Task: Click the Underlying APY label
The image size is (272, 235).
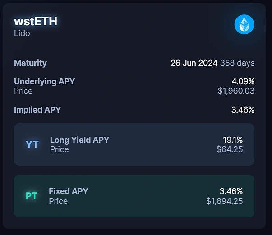Action: pos(44,81)
